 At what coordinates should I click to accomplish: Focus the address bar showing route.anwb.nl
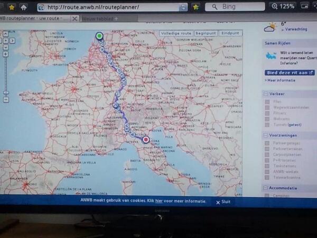112,7
